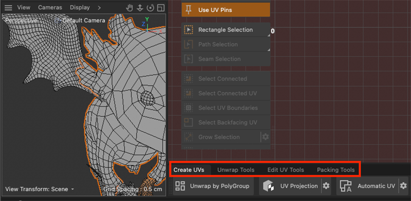The width and height of the screenshot is (411, 201).
Task: Click the Select Connected UV icon
Action: (x=188, y=93)
